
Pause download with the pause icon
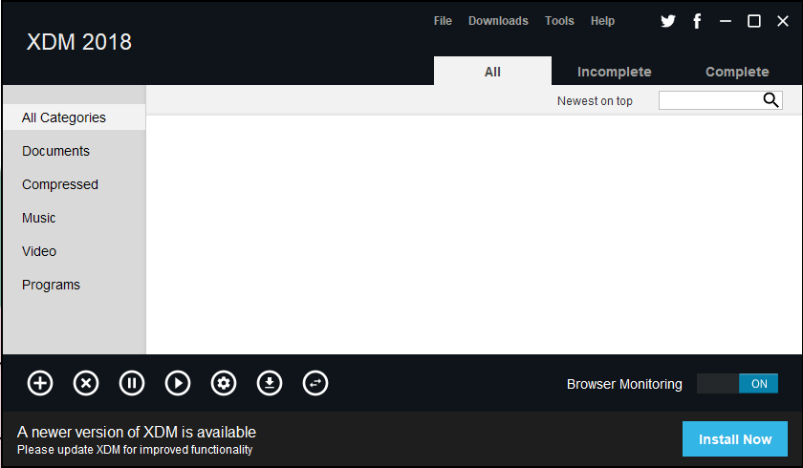[132, 383]
